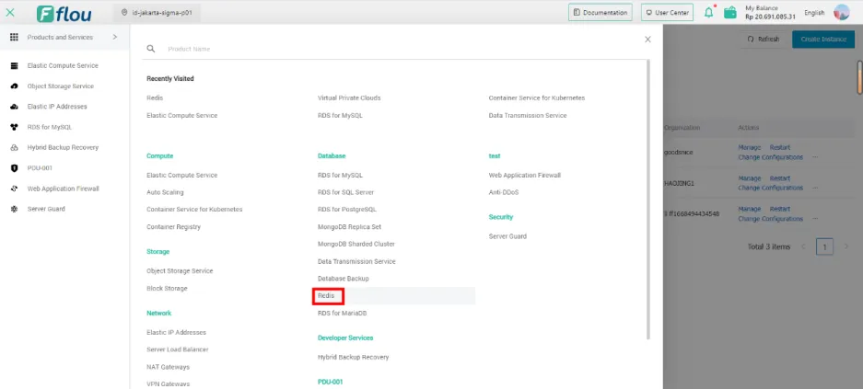This screenshot has width=863, height=389.
Task: Click the Web Application Firewall sidebar icon
Action: click(15, 189)
